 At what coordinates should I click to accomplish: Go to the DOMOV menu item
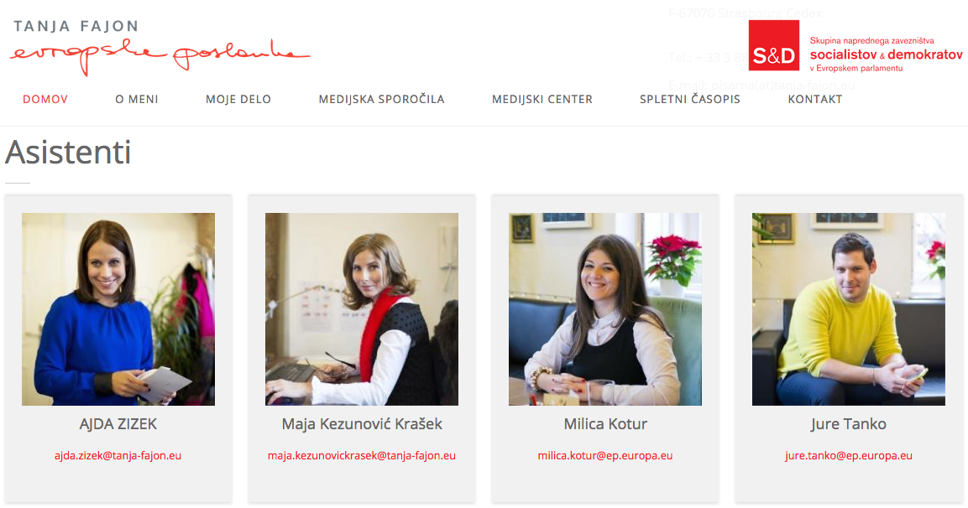coord(45,99)
